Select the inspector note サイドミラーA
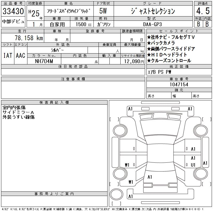This screenshot has width=213, height=213. point(18,112)
